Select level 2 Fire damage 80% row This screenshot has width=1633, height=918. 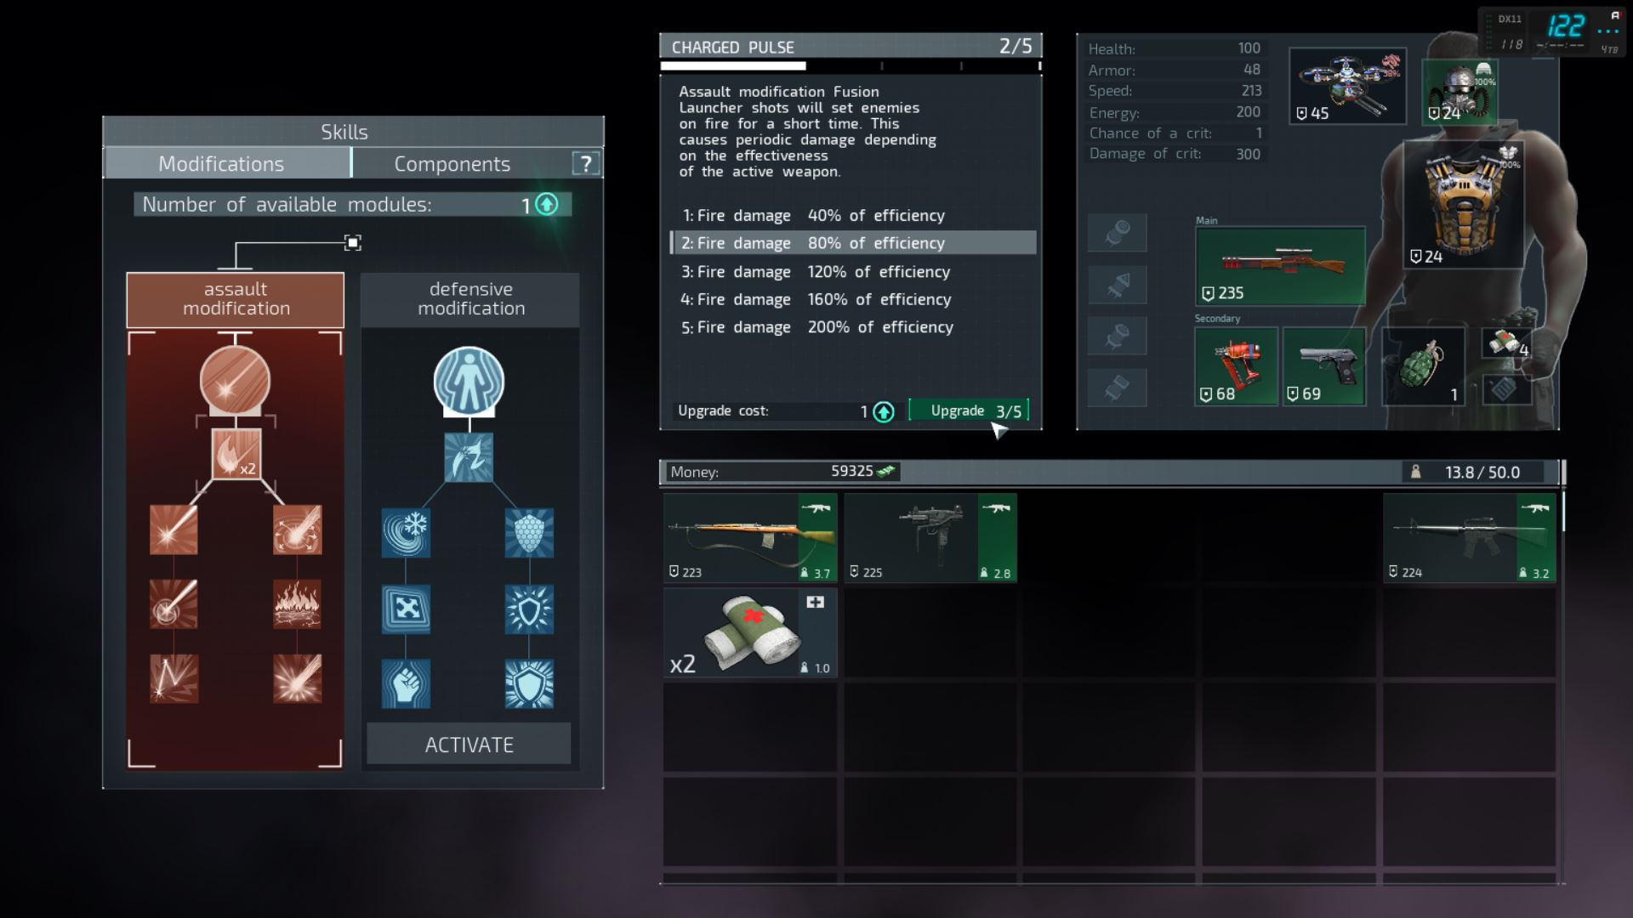853,243
